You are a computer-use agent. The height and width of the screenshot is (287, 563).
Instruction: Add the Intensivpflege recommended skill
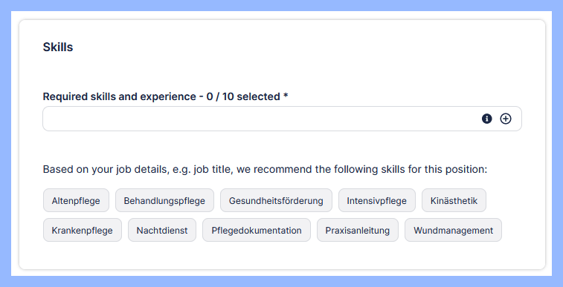coord(376,200)
